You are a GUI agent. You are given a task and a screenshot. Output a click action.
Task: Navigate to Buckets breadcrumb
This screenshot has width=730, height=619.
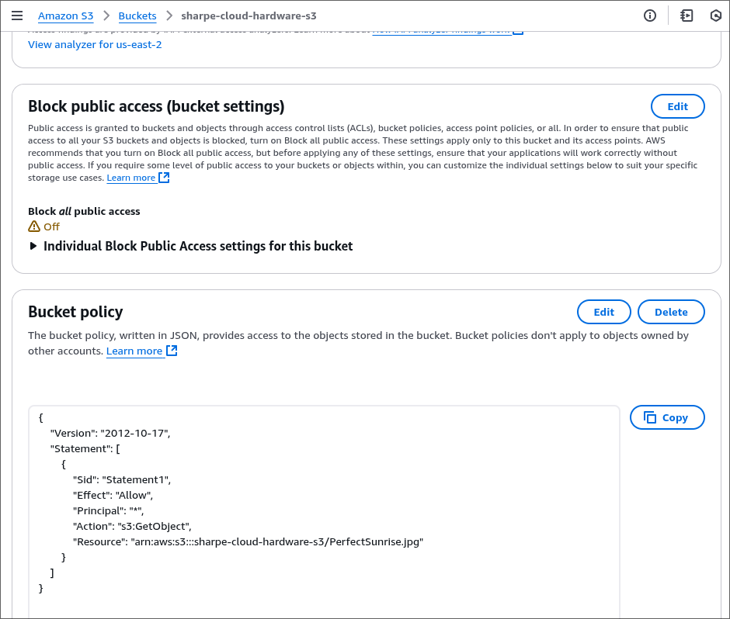point(137,16)
